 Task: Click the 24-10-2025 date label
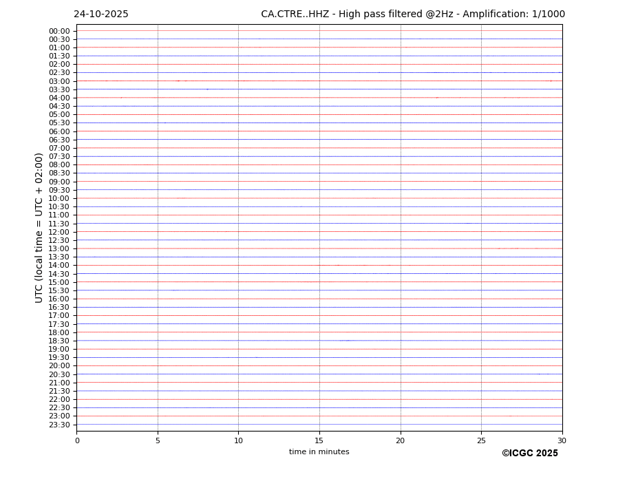101,14
